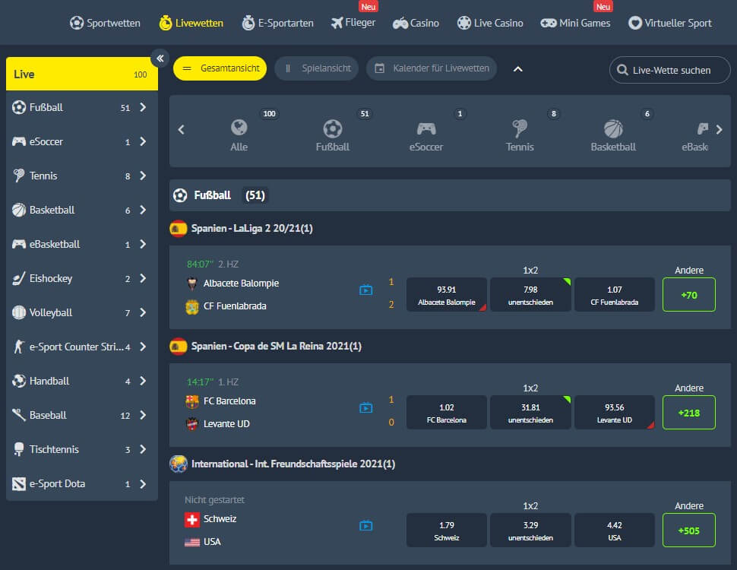Switch to Gesamtansicht view

tap(220, 68)
